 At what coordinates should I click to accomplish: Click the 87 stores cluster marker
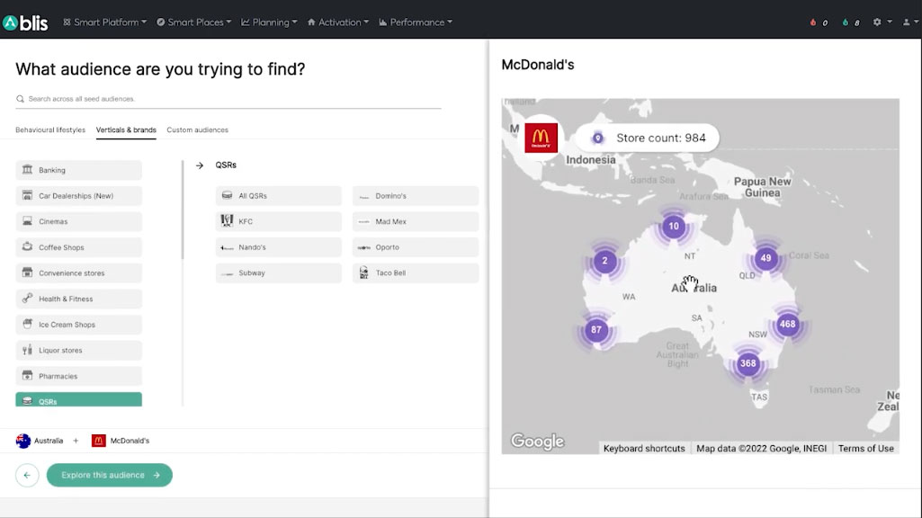(x=596, y=330)
